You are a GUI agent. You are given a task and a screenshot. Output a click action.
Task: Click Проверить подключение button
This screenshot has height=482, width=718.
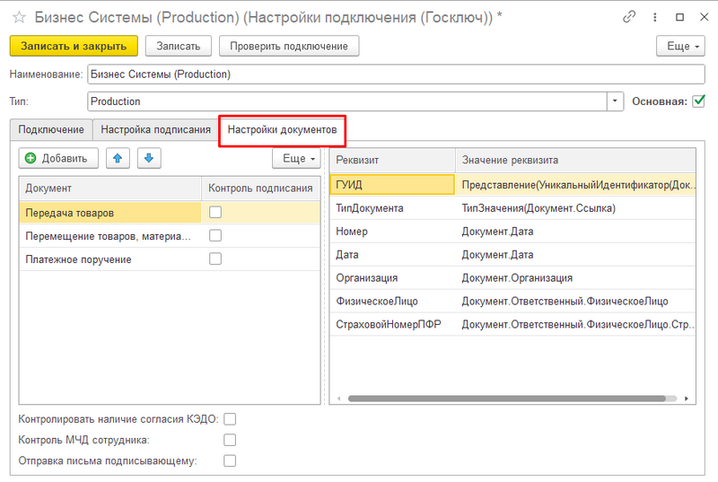tap(289, 47)
